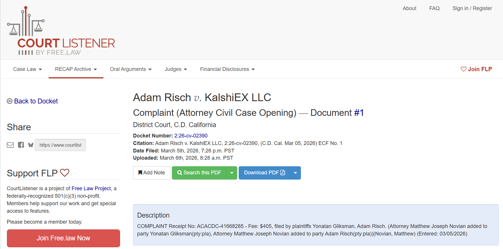Viewport: 503px width, 249px height.
Task: Click the heart icon beside Support FLP
Action: pyautogui.click(x=65, y=173)
